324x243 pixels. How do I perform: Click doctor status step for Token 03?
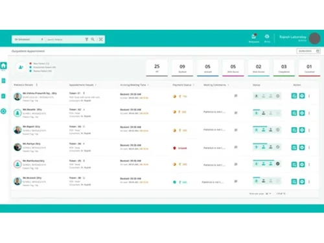(271, 130)
